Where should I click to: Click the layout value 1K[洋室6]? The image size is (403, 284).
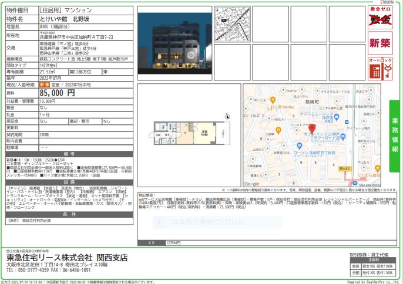(x=49, y=66)
